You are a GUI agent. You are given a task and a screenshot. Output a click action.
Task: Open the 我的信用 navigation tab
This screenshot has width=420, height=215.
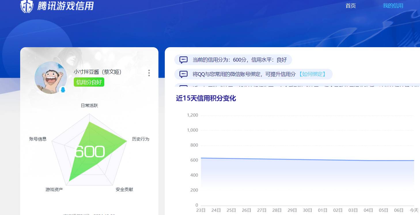pyautogui.click(x=393, y=6)
